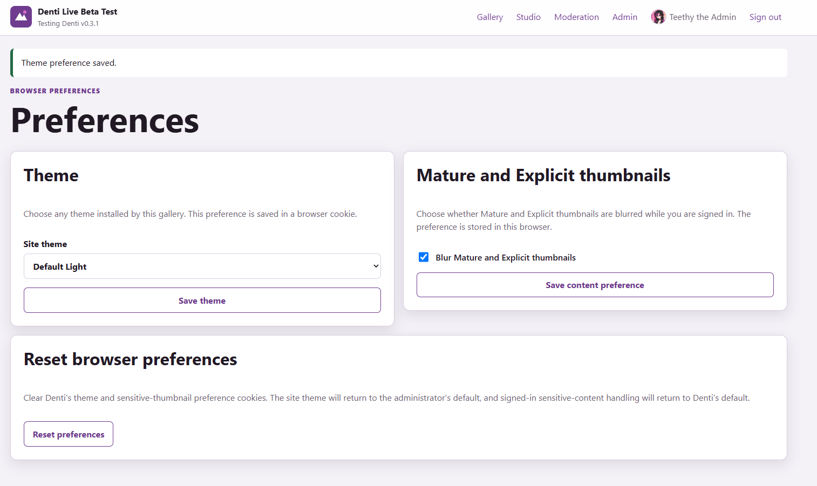The image size is (817, 486).
Task: Click the Sign out link
Action: pyautogui.click(x=765, y=17)
